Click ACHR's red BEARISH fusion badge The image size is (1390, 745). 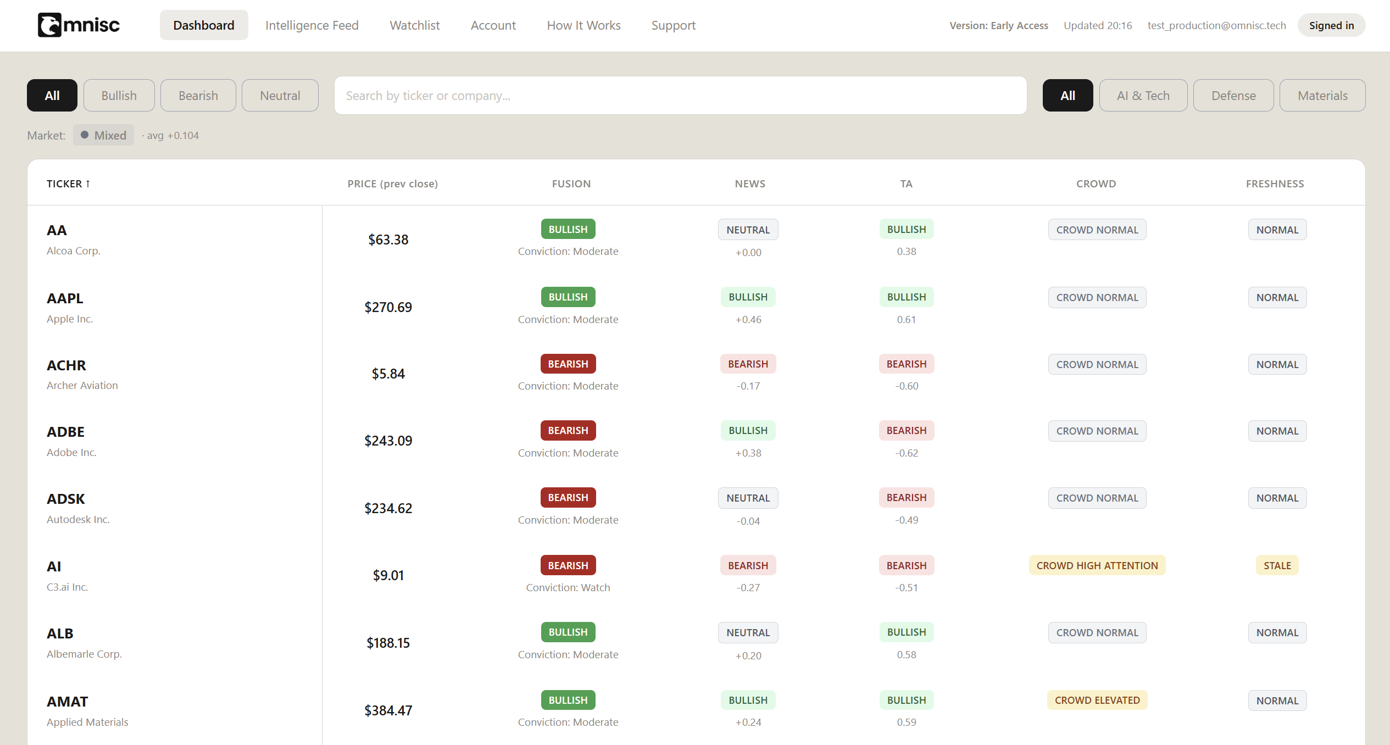[x=568, y=364]
